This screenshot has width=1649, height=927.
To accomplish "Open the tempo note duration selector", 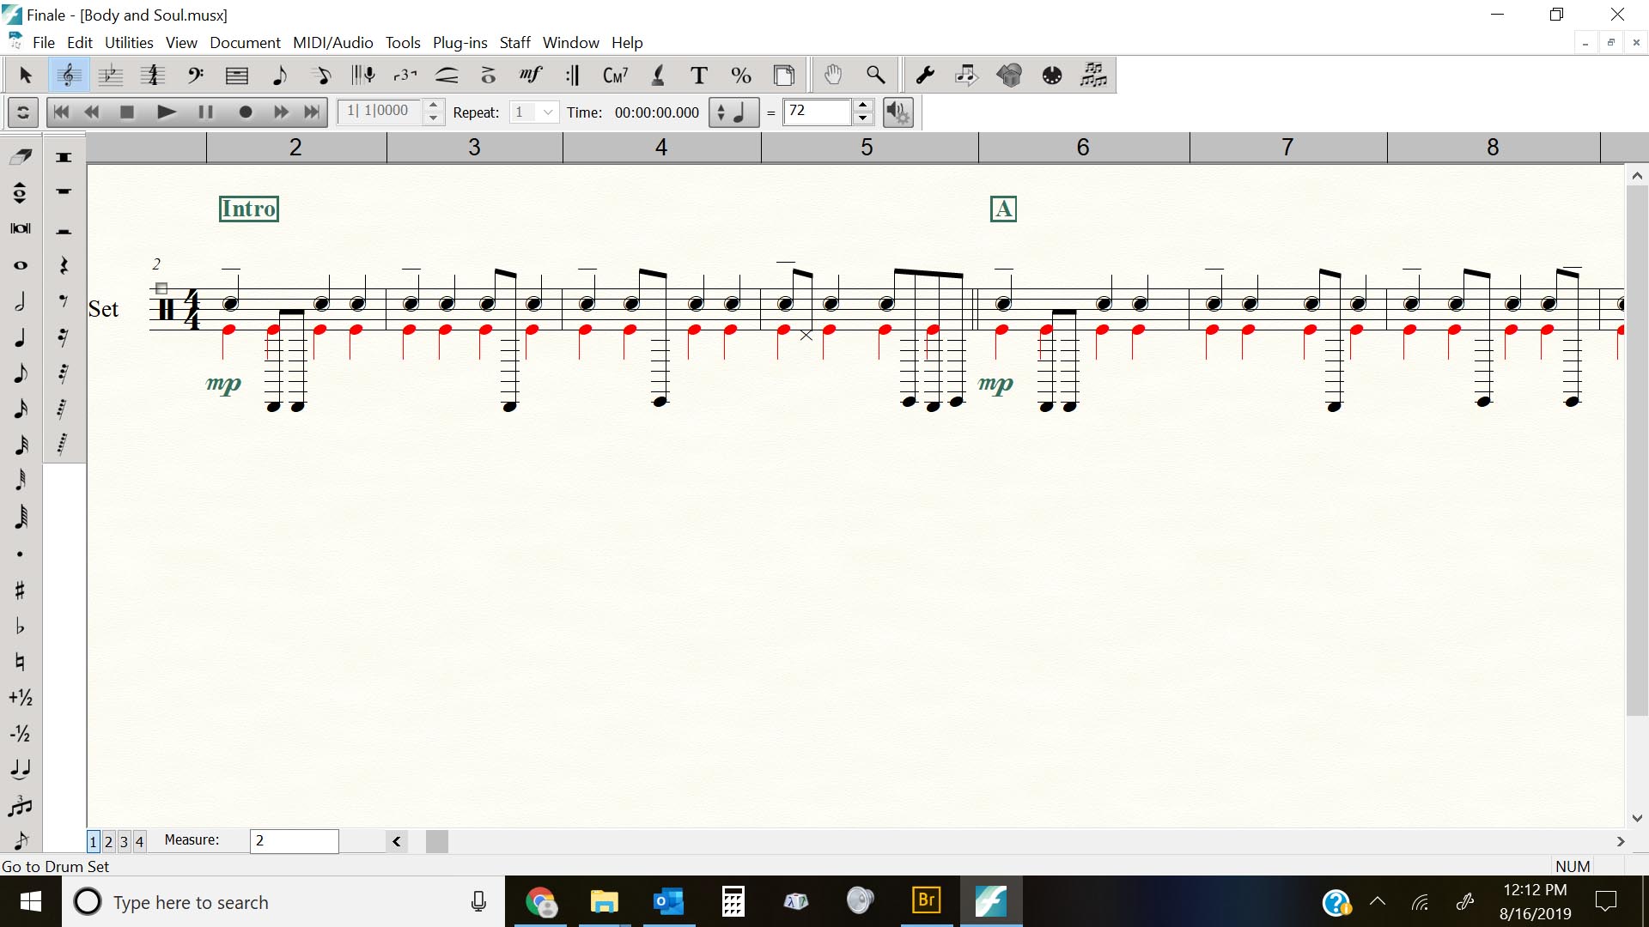I will [733, 112].
